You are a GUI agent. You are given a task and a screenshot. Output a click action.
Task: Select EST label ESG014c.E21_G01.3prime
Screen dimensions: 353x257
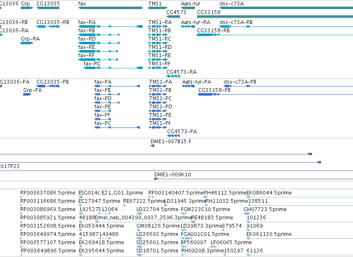tap(110, 193)
